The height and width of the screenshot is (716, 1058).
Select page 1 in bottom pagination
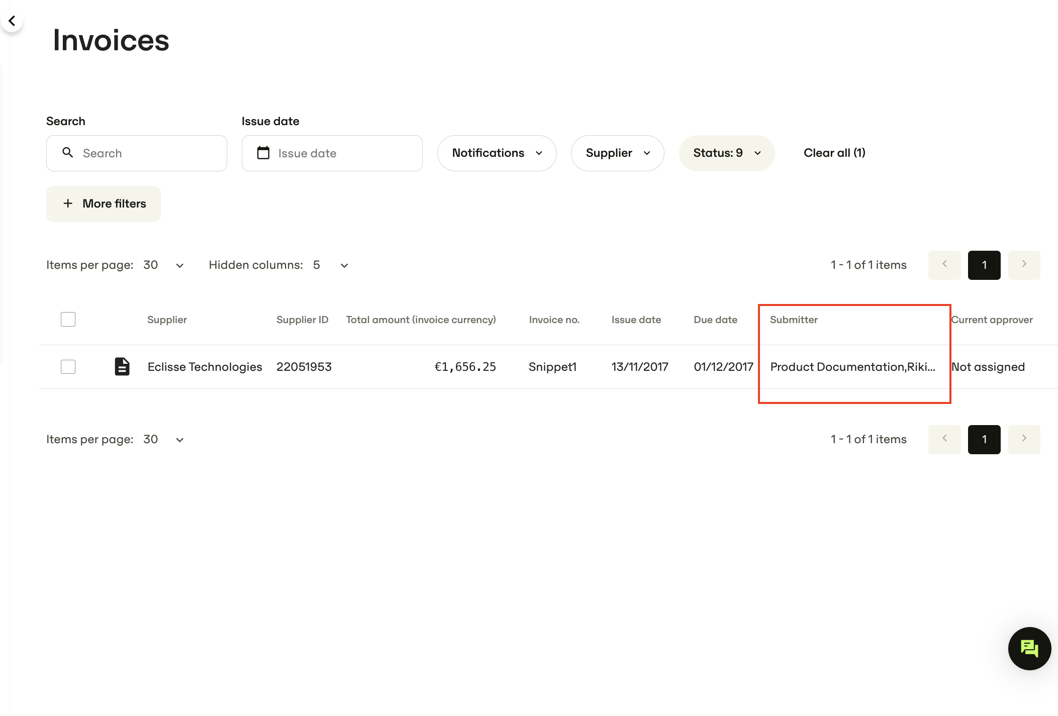coord(984,439)
